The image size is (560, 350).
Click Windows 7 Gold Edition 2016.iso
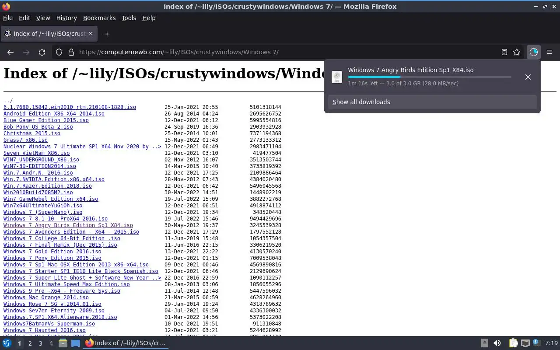52,252
